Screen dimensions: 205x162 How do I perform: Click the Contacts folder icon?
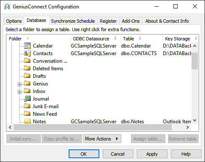pos(27,53)
